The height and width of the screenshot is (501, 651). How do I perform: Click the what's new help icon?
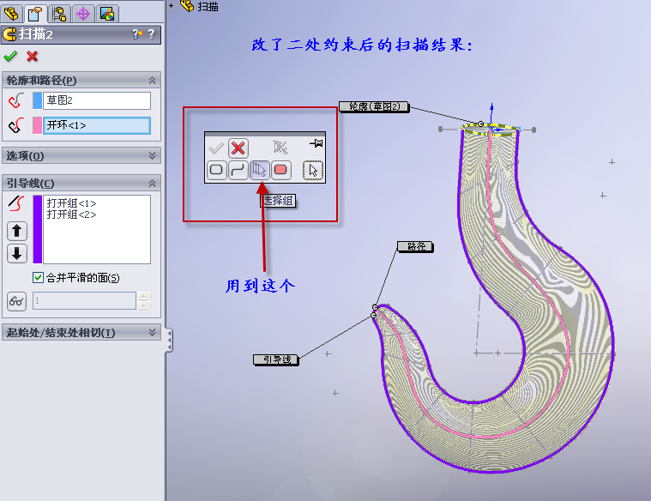[137, 34]
